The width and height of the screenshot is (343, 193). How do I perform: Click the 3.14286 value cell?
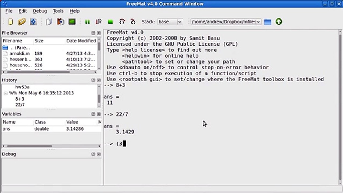pyautogui.click(x=75, y=129)
